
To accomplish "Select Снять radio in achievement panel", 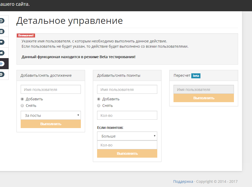I will tap(22, 106).
